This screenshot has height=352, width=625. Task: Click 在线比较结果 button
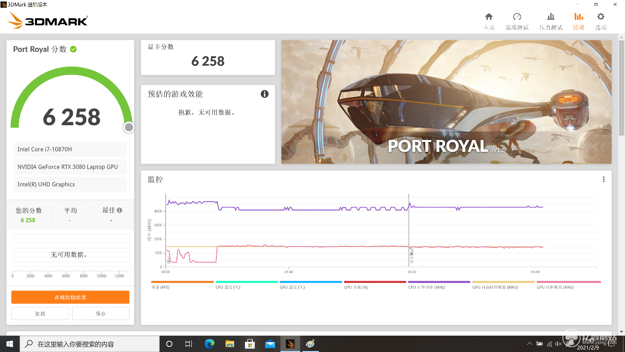pyautogui.click(x=70, y=297)
